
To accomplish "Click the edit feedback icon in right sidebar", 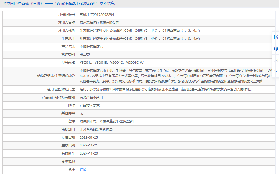I will (276, 37).
